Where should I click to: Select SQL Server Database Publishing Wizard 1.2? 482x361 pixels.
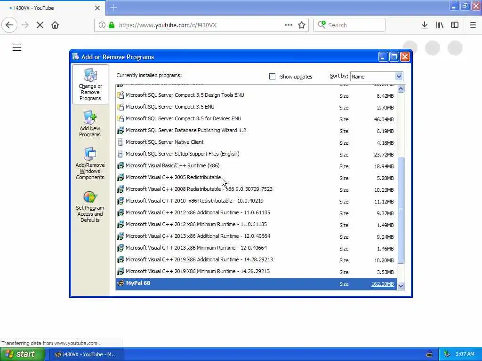coord(257,131)
